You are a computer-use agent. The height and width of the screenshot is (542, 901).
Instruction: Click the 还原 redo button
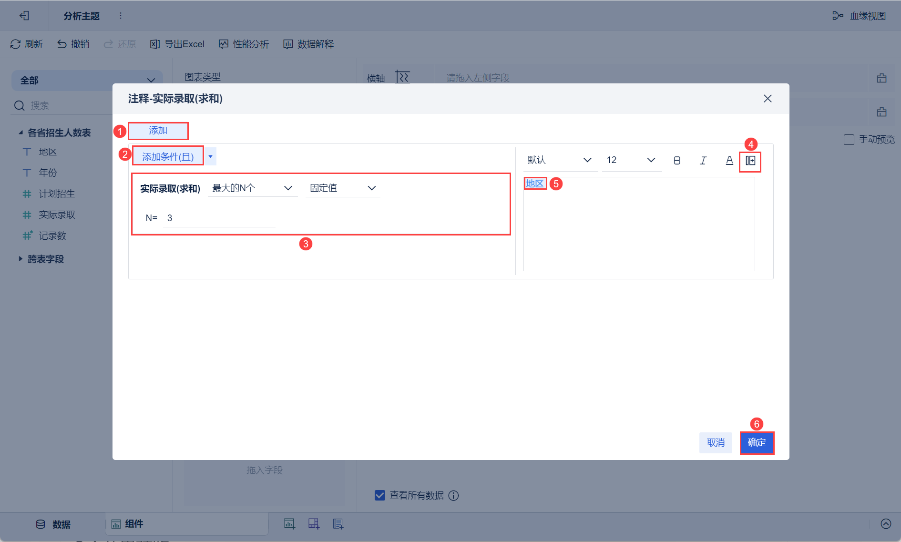(120, 44)
